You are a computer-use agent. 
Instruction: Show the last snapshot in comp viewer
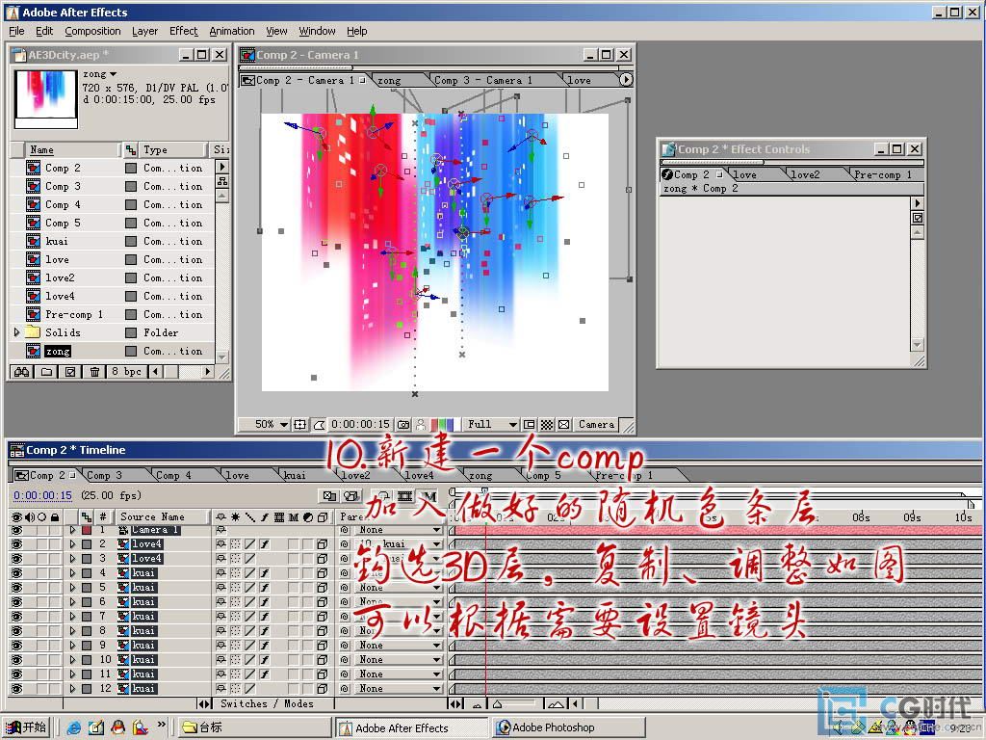421,425
